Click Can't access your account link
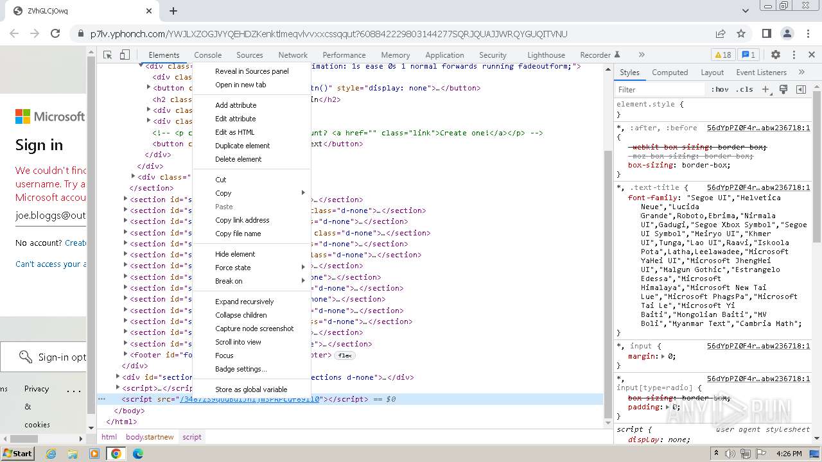The height and width of the screenshot is (462, 822). point(50,264)
